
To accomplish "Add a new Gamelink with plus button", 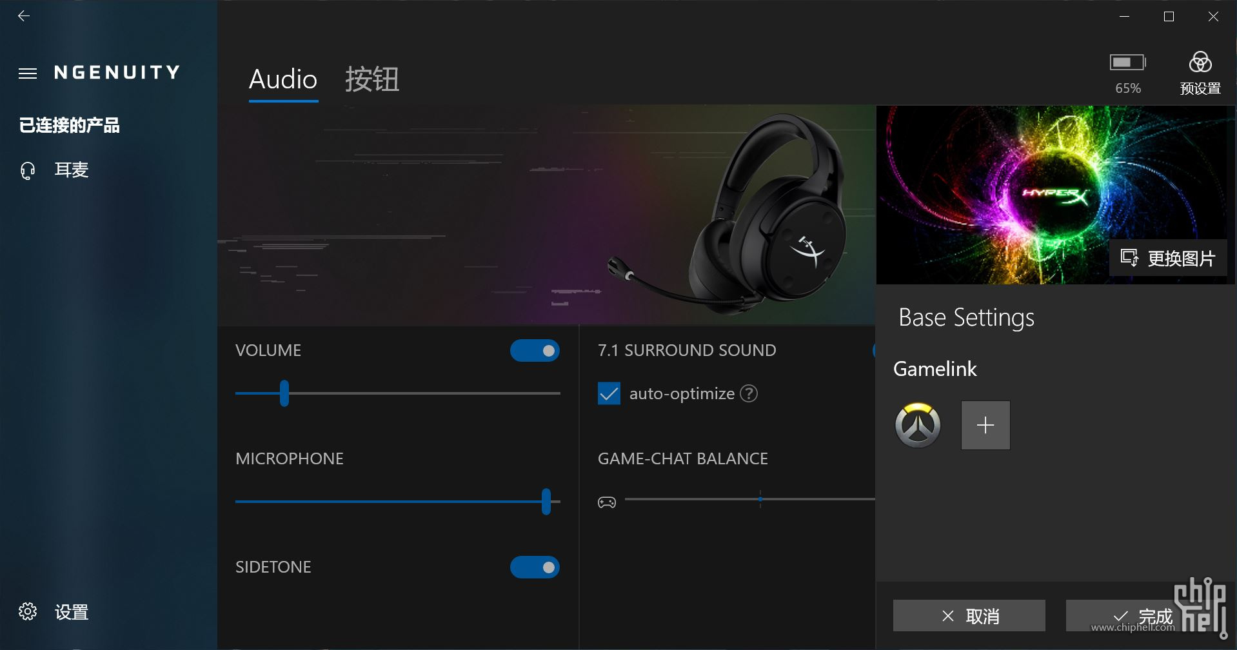I will point(985,425).
